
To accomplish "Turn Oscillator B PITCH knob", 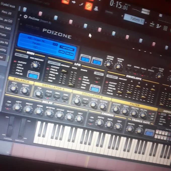I will tap(93, 105).
